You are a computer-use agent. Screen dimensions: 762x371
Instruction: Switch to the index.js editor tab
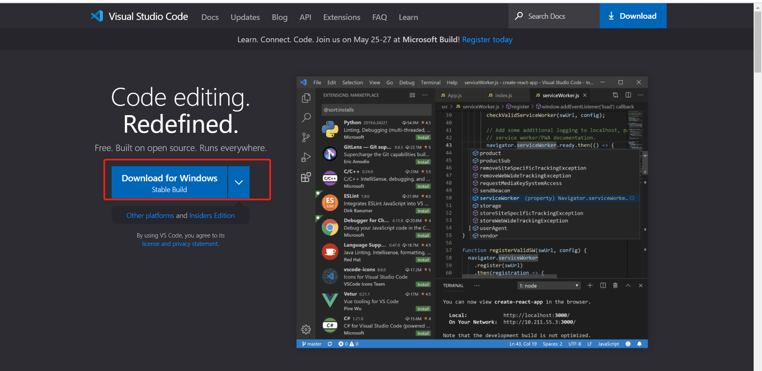pyautogui.click(x=503, y=95)
